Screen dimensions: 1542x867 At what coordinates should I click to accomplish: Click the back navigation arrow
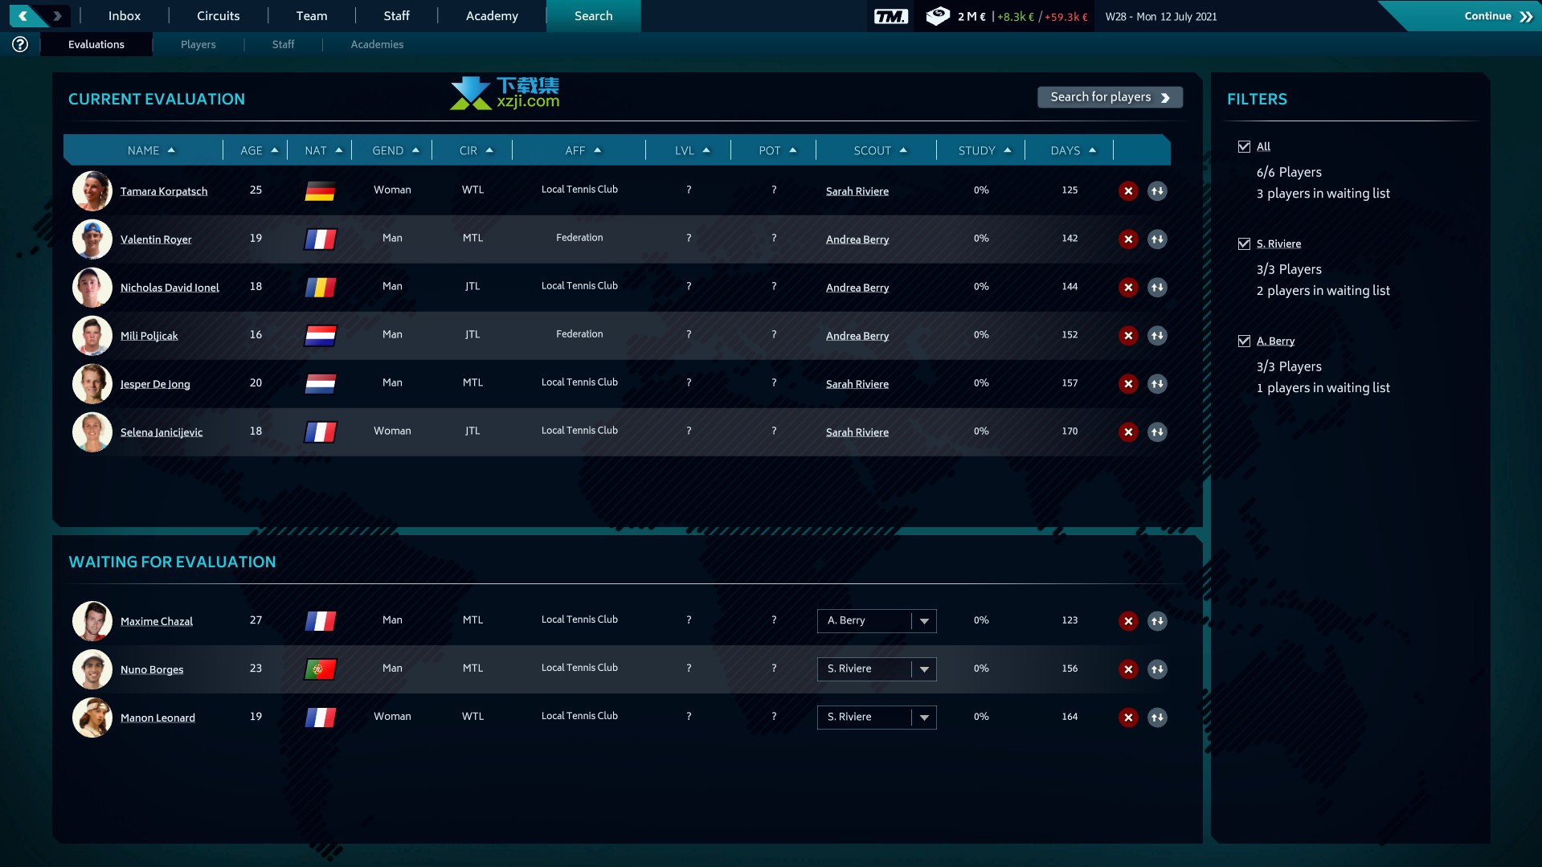23,15
